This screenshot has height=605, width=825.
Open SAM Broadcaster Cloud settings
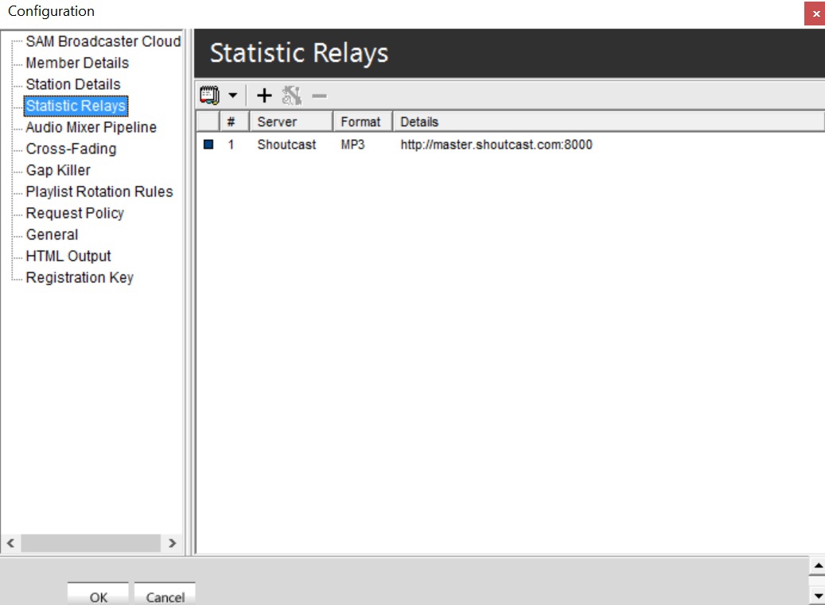103,41
